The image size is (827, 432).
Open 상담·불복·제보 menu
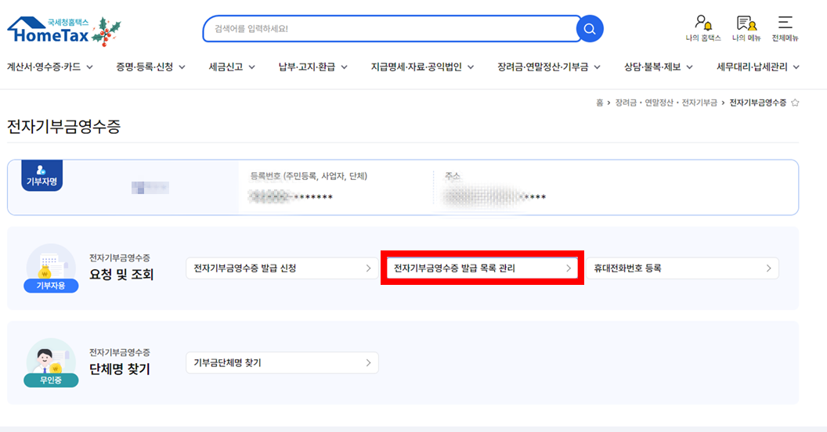tap(658, 67)
